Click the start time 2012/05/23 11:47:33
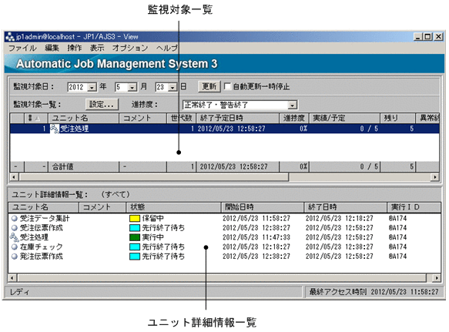The width and height of the screenshot is (449, 332). click(256, 237)
